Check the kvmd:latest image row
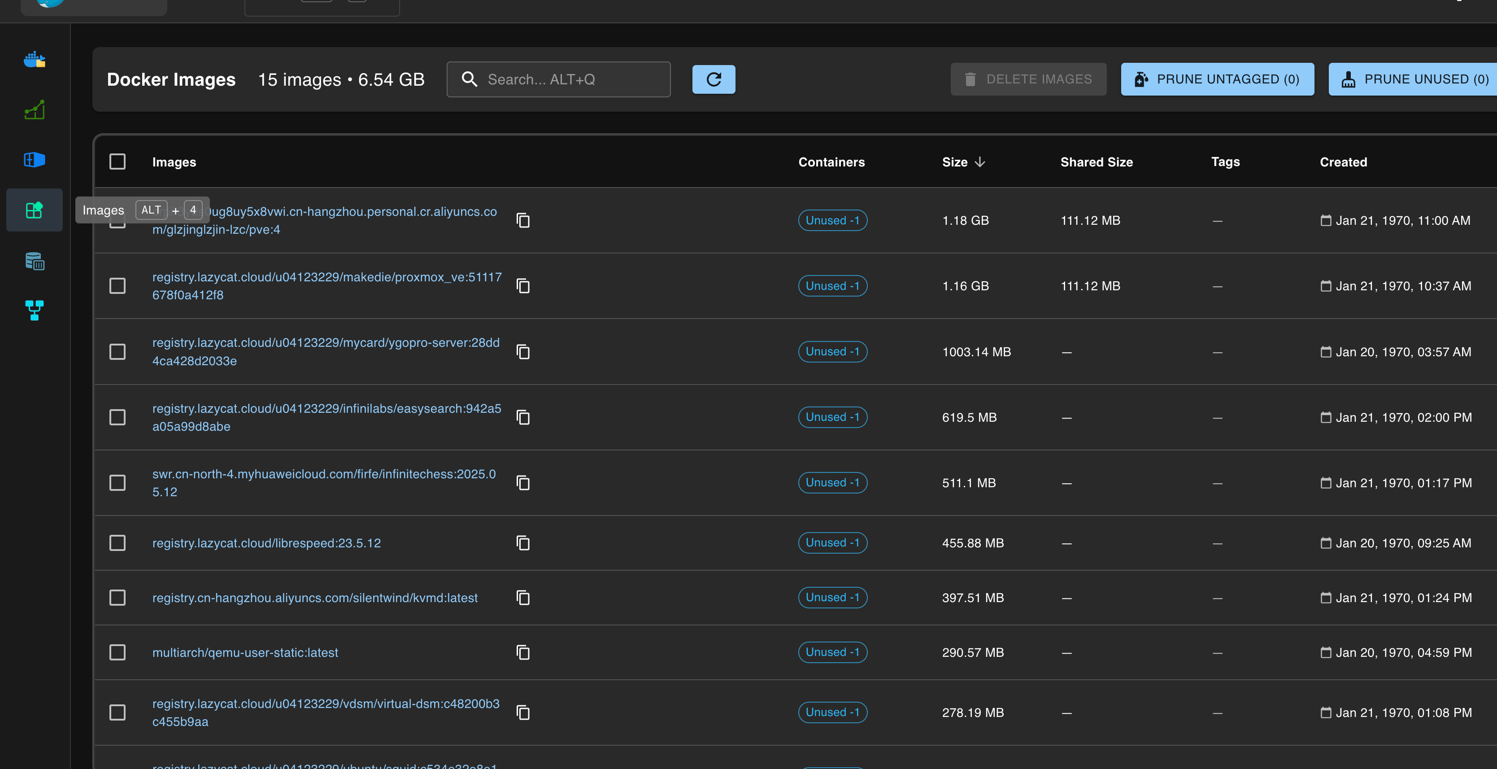This screenshot has width=1497, height=769. (117, 598)
